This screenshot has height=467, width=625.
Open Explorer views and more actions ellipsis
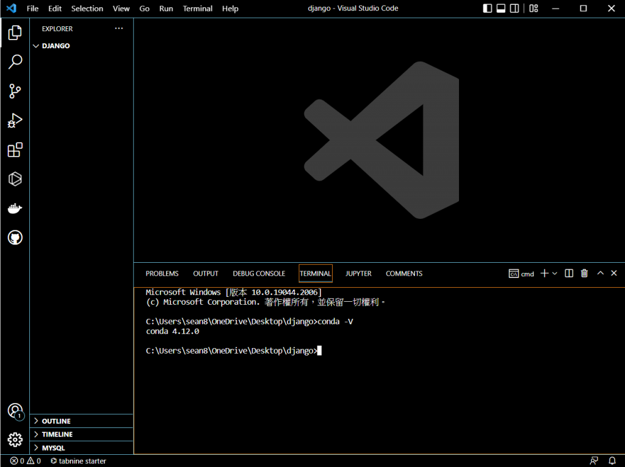119,28
